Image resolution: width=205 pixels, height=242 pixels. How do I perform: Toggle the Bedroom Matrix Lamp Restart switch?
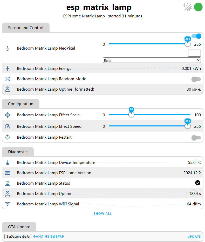pyautogui.click(x=196, y=138)
